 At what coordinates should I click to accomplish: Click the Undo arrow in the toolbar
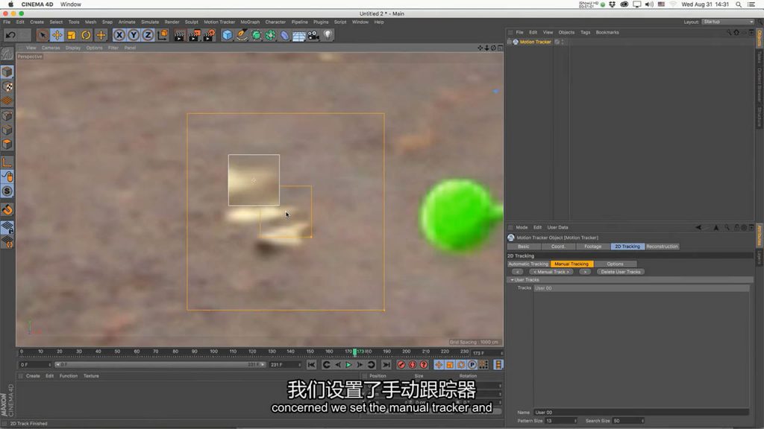coord(10,35)
